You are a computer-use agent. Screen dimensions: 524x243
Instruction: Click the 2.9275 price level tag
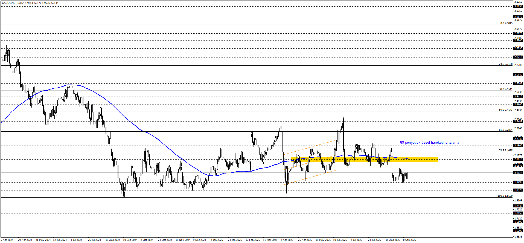pyautogui.click(x=518, y=33)
